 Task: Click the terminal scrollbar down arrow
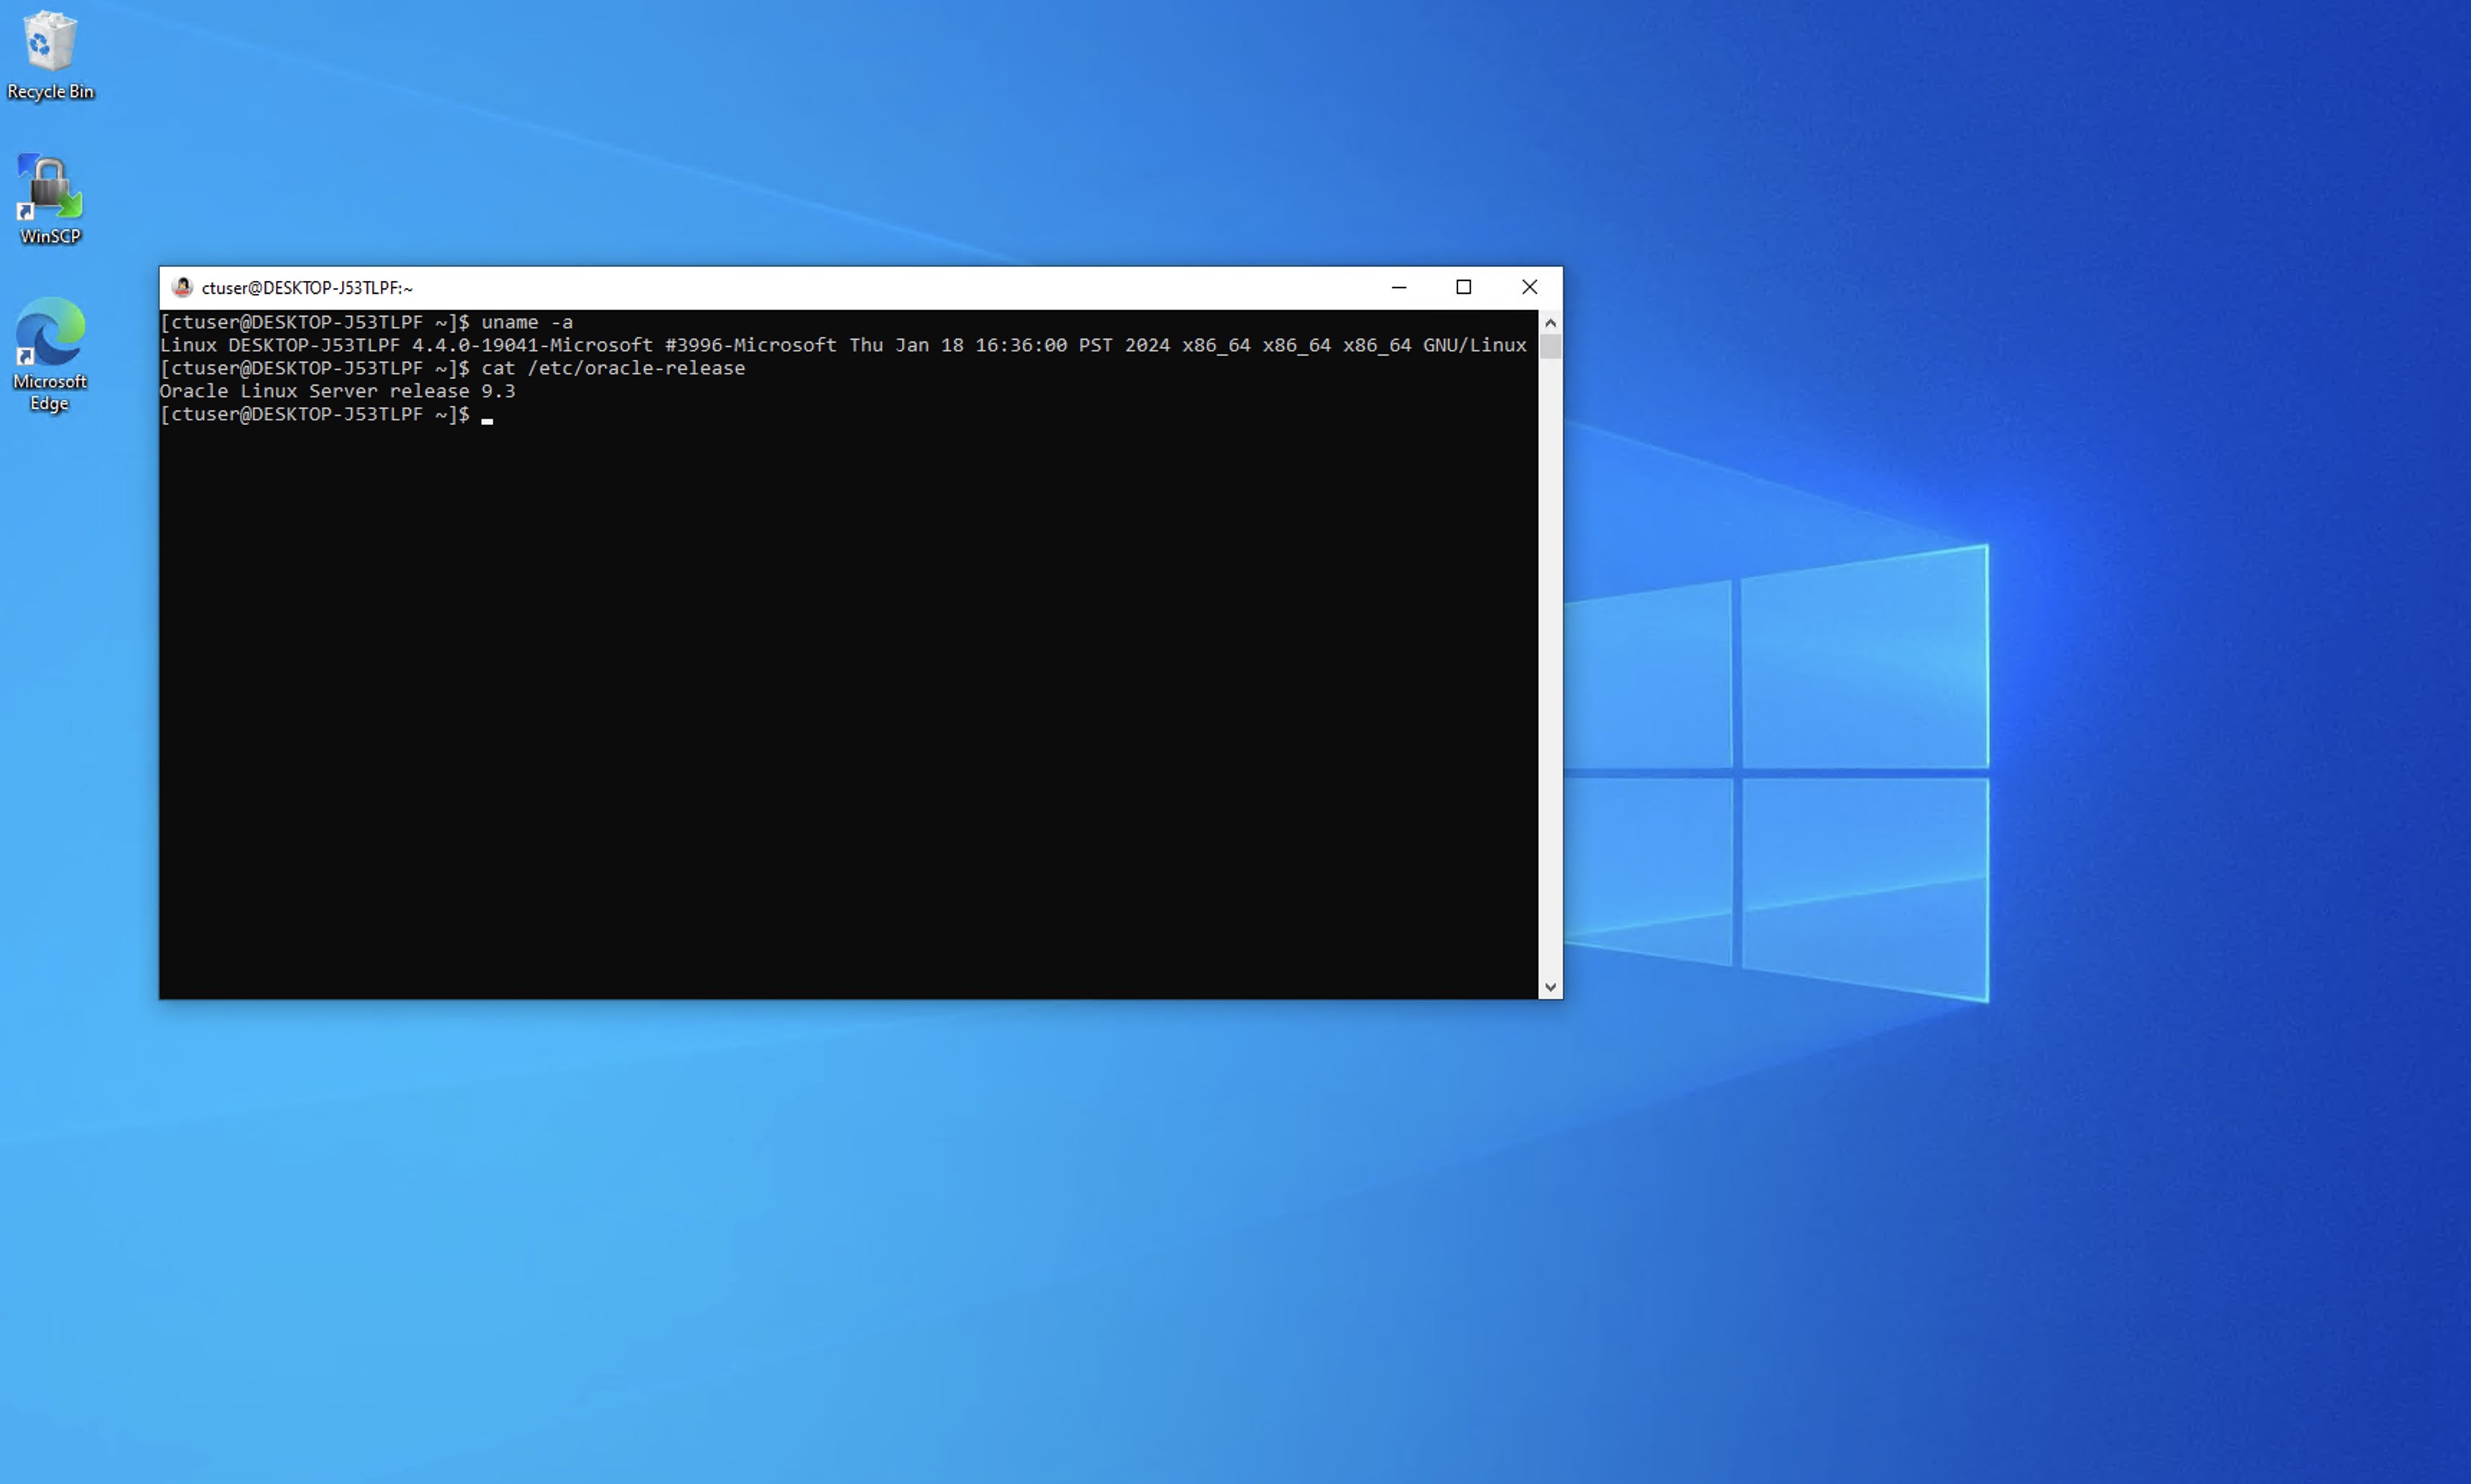pyautogui.click(x=1550, y=987)
